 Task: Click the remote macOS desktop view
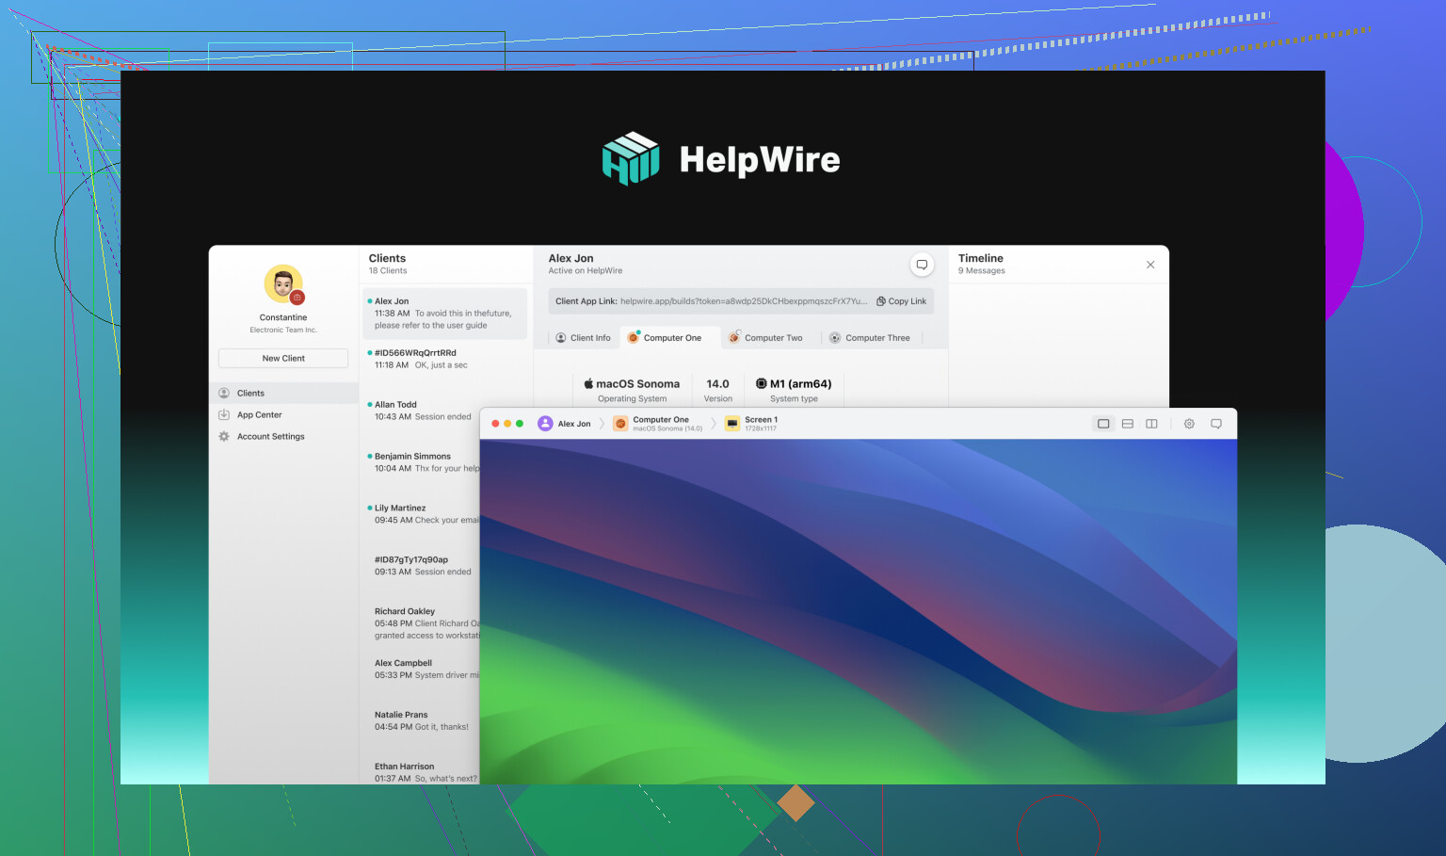tap(859, 611)
